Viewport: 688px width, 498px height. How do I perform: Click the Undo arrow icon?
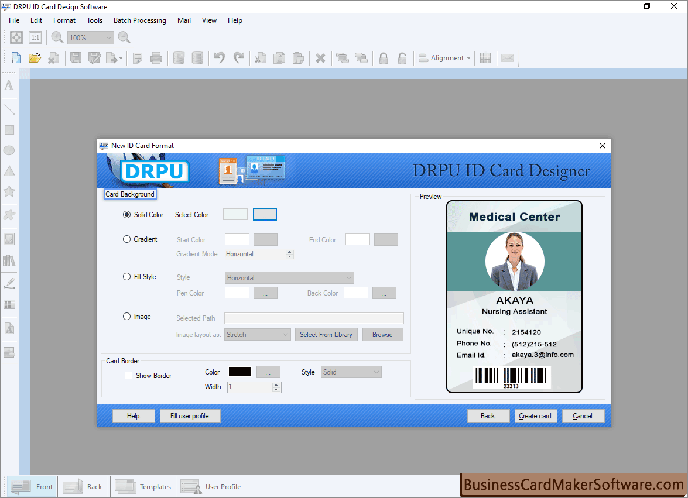tap(220, 58)
